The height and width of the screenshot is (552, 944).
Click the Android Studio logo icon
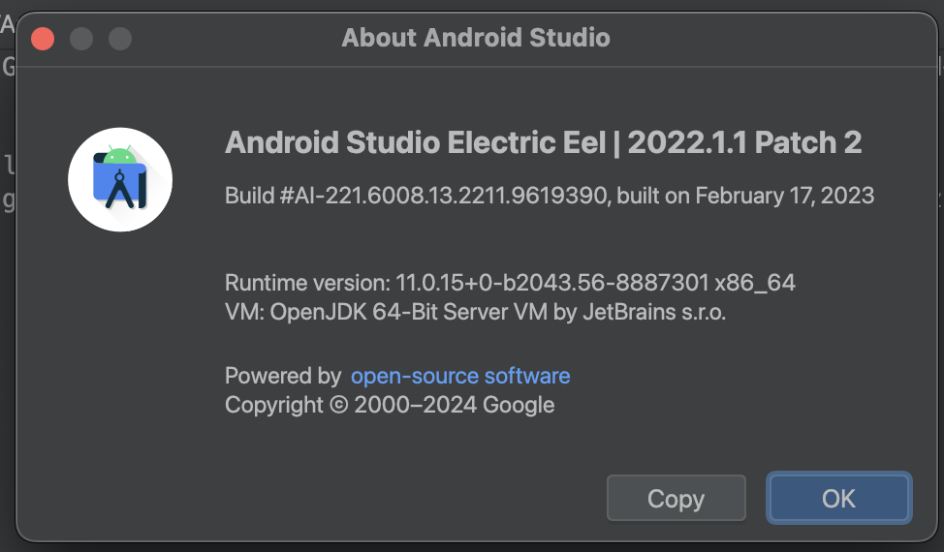[x=120, y=180]
